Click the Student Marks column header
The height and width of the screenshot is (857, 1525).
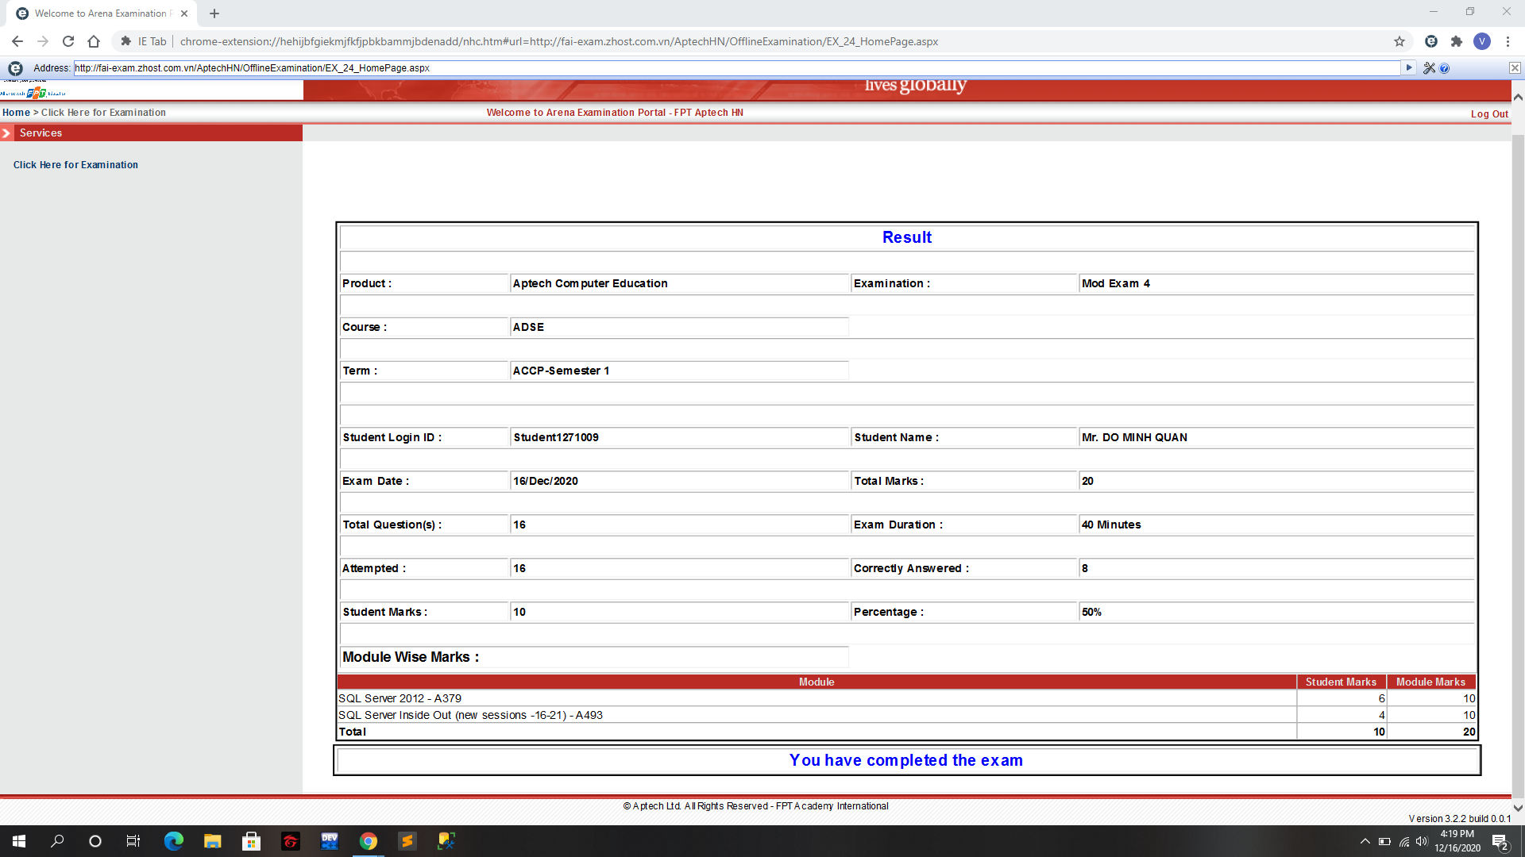point(1341,682)
